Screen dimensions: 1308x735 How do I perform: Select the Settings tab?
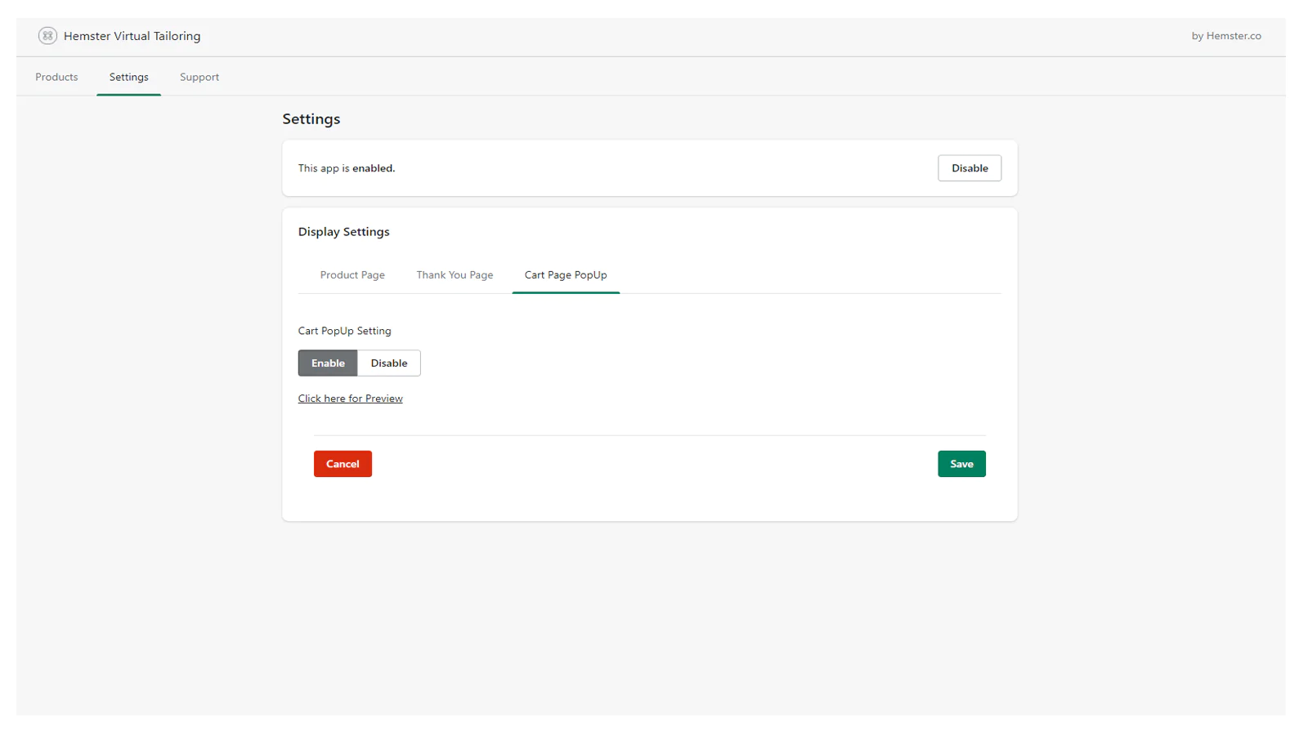pos(129,77)
